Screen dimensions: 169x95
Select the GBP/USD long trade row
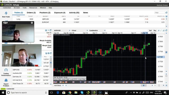pyautogui.click(x=89, y=19)
